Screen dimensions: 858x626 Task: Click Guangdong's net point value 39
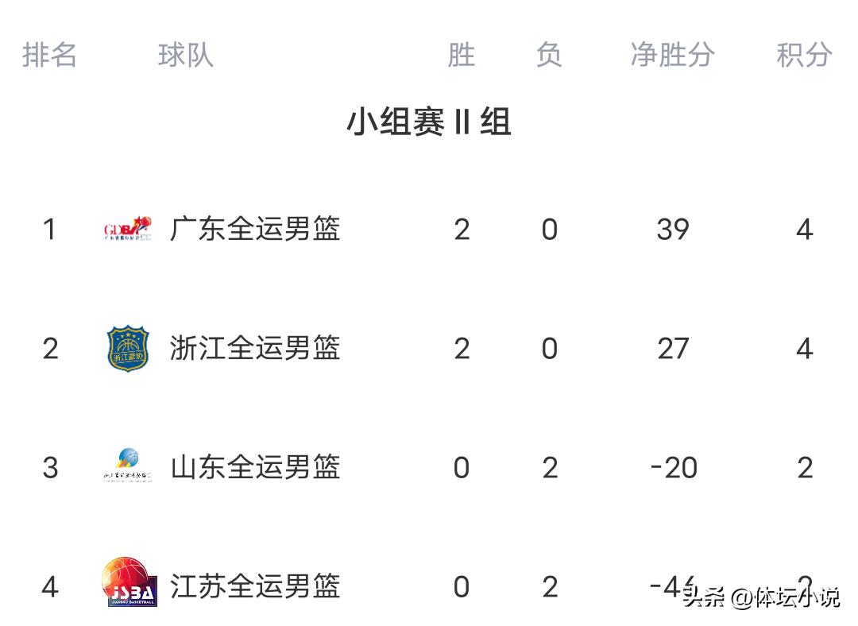tap(673, 230)
